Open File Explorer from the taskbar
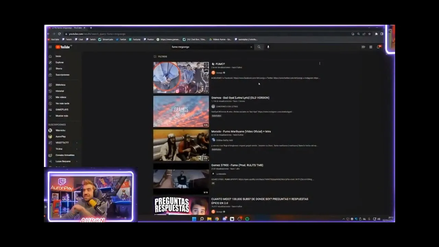Screen dimensions: 439x247 point(209,219)
